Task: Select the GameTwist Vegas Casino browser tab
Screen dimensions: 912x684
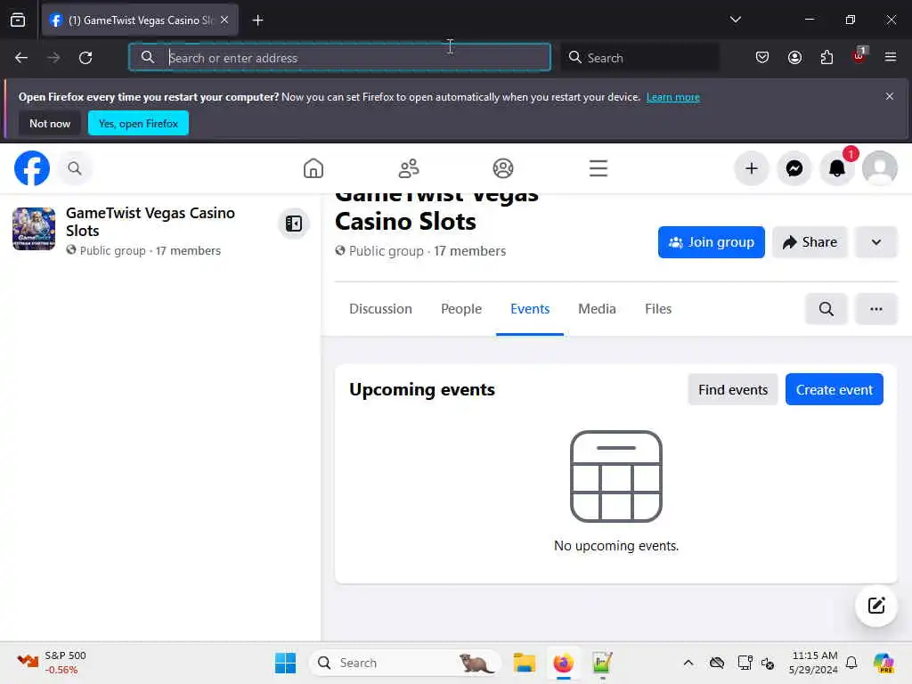Action: point(140,20)
